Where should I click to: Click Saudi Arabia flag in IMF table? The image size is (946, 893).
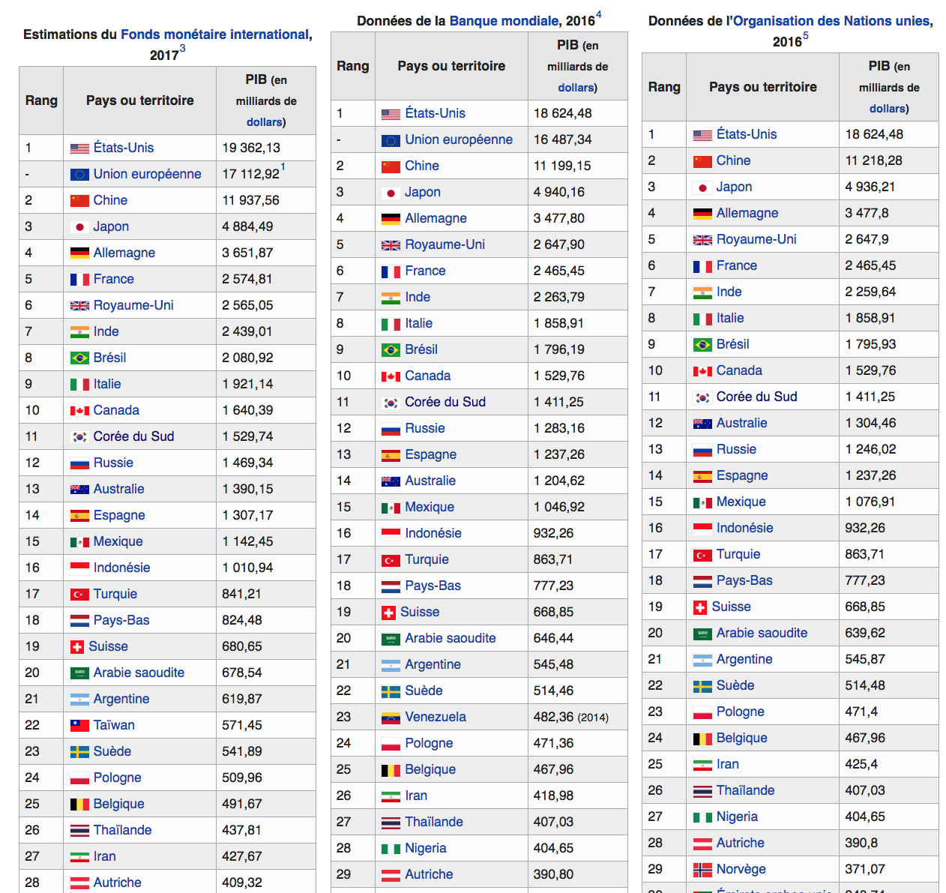(79, 673)
